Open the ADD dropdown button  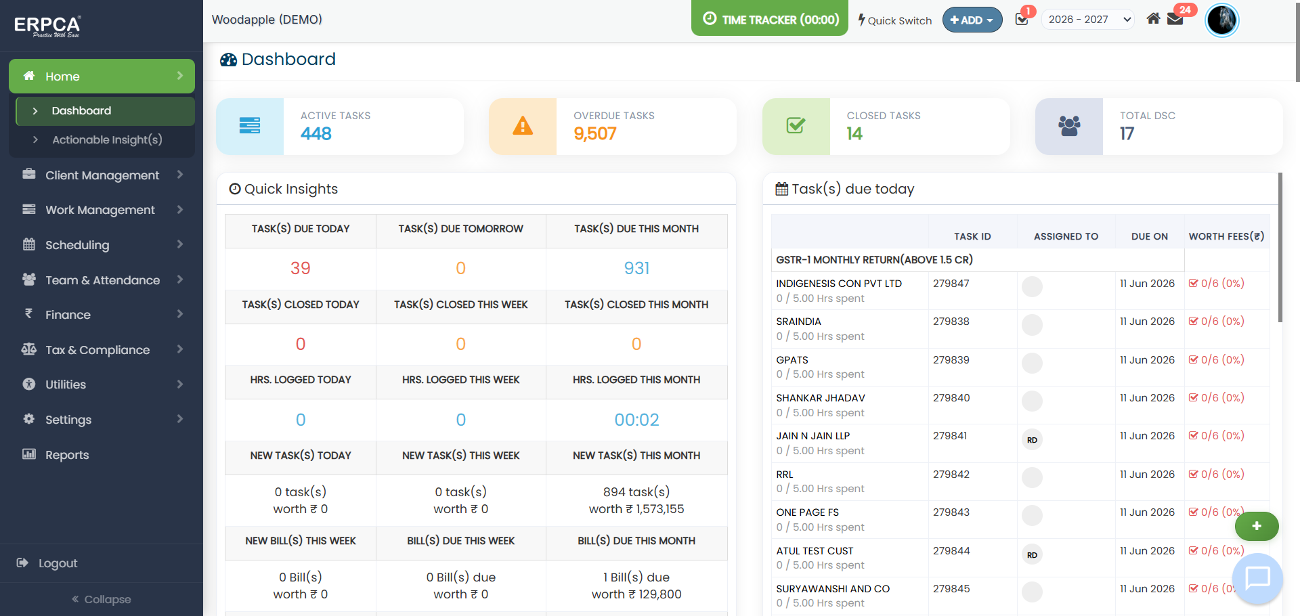click(x=972, y=20)
